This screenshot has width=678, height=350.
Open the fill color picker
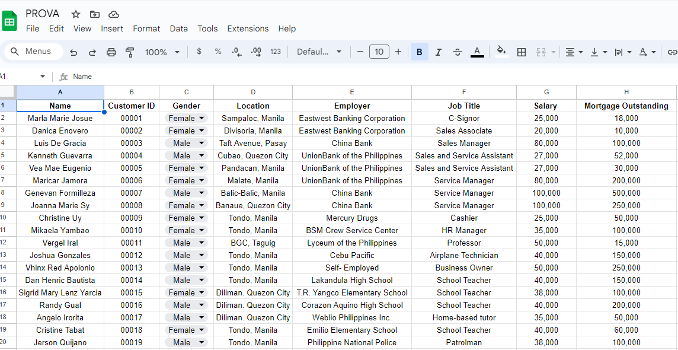click(501, 52)
